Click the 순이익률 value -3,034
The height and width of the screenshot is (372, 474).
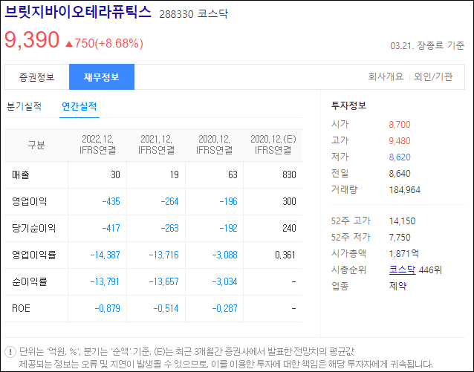[224, 281]
